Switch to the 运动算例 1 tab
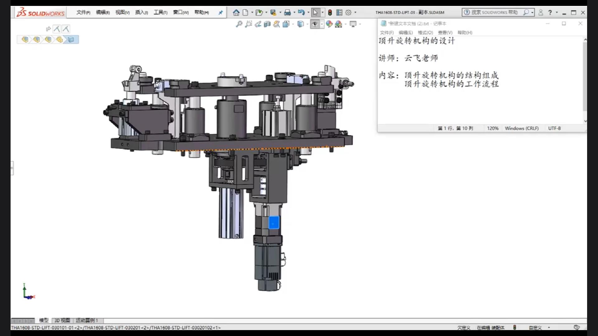 click(x=87, y=320)
